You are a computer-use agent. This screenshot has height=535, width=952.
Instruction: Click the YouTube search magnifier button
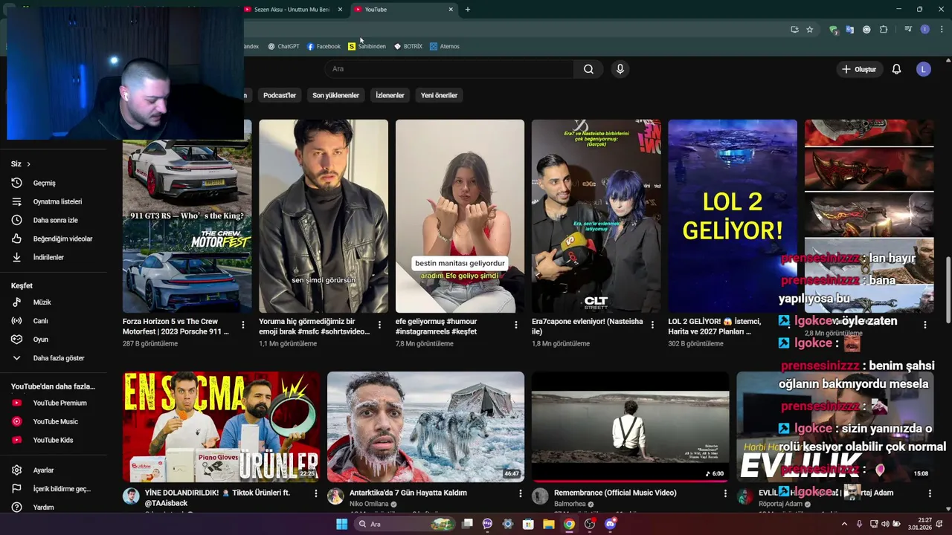point(588,69)
